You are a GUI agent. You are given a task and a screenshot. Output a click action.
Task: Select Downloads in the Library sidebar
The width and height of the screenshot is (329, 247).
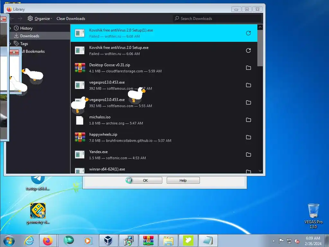click(40, 36)
